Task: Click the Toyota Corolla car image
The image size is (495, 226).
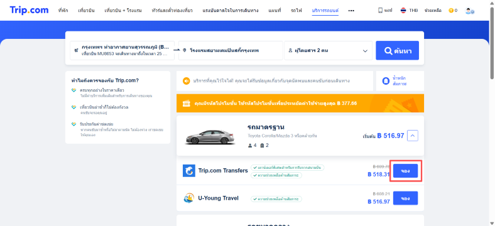Action: click(x=210, y=137)
